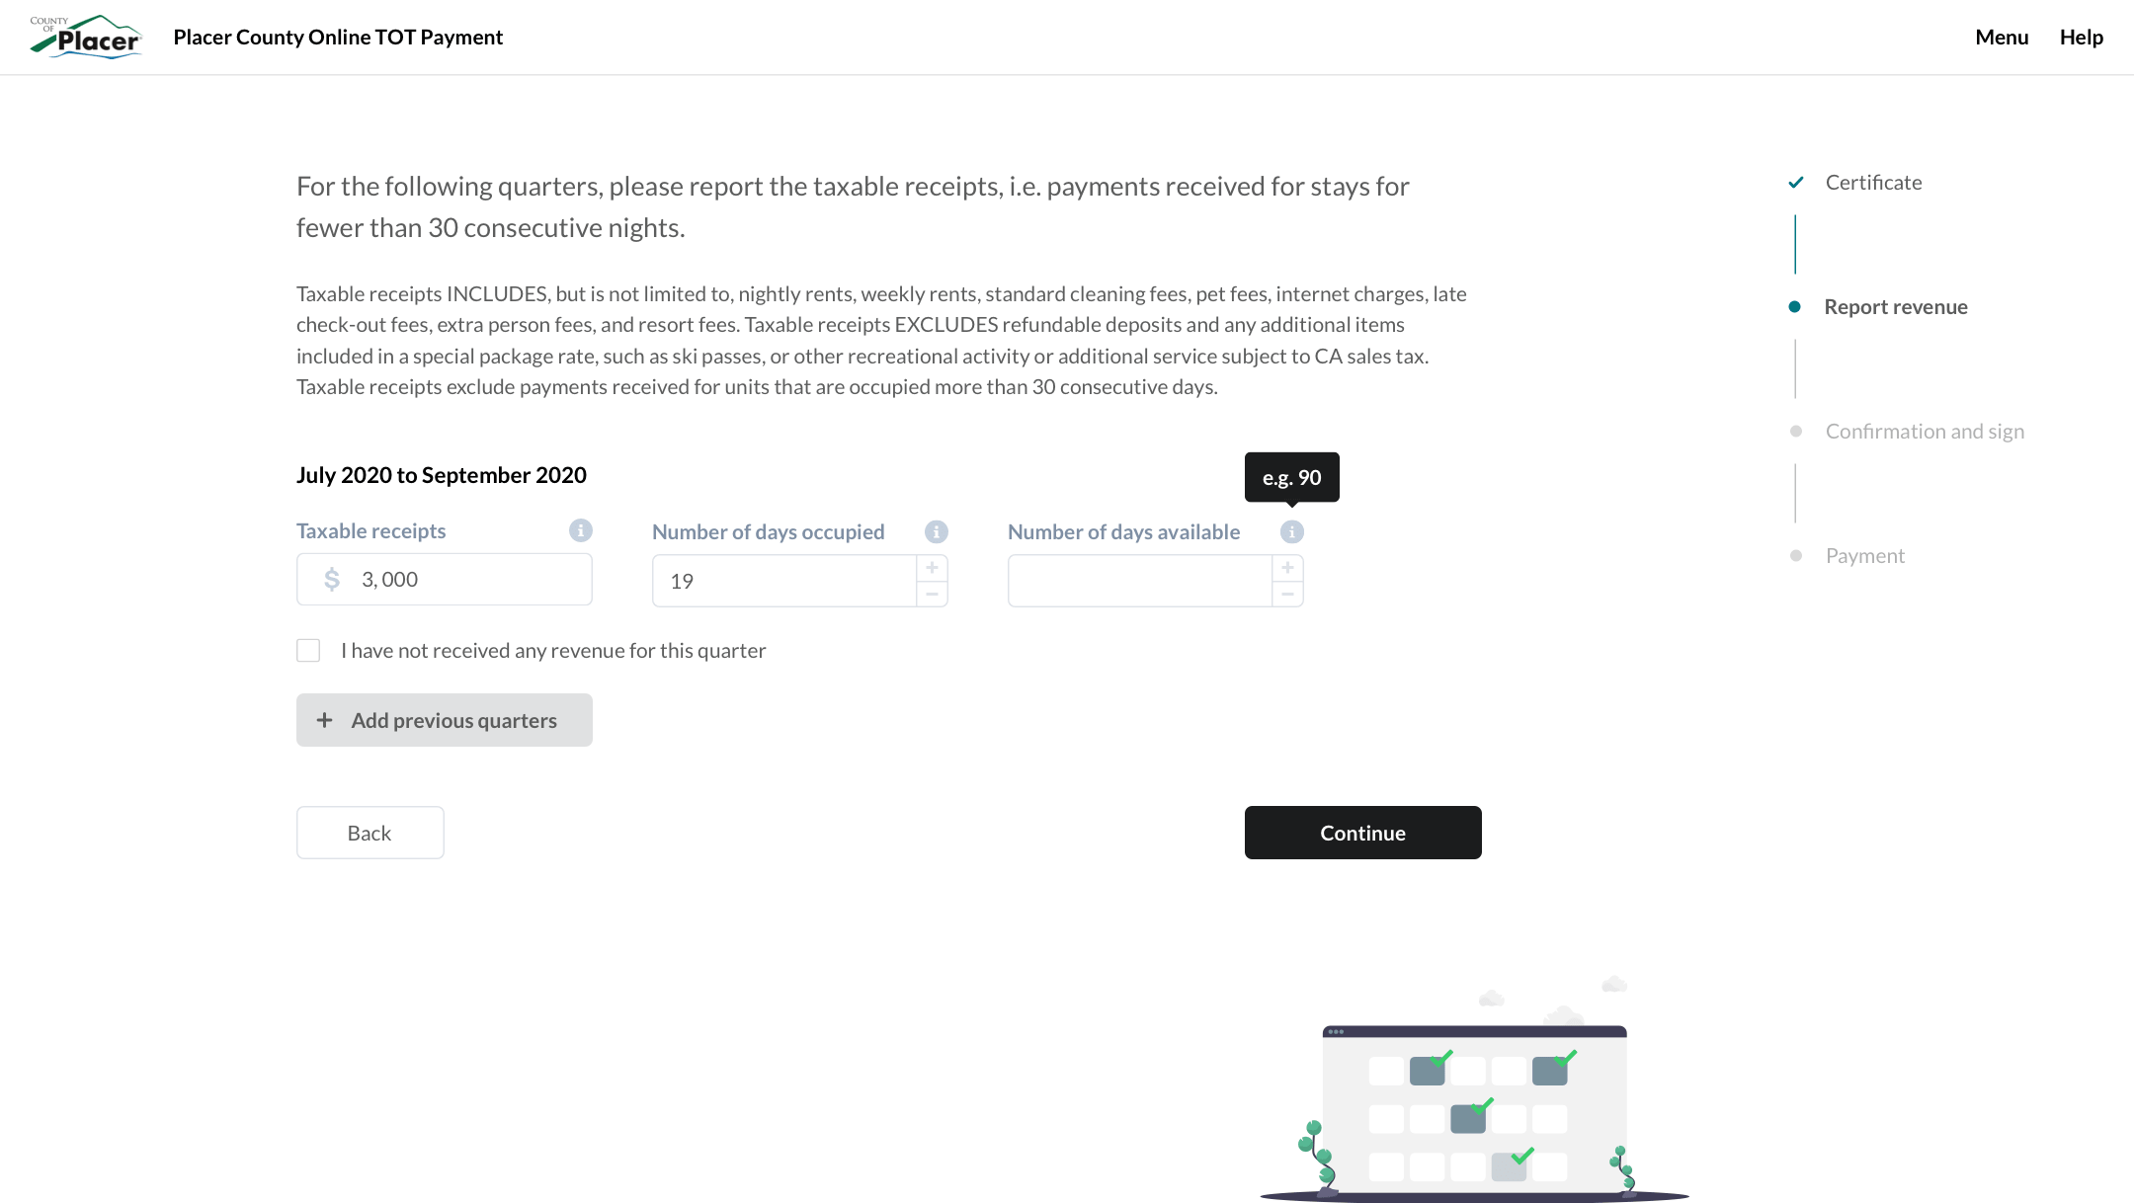2134x1203 pixels.
Task: Go Back to the previous step
Action: [x=370, y=833]
